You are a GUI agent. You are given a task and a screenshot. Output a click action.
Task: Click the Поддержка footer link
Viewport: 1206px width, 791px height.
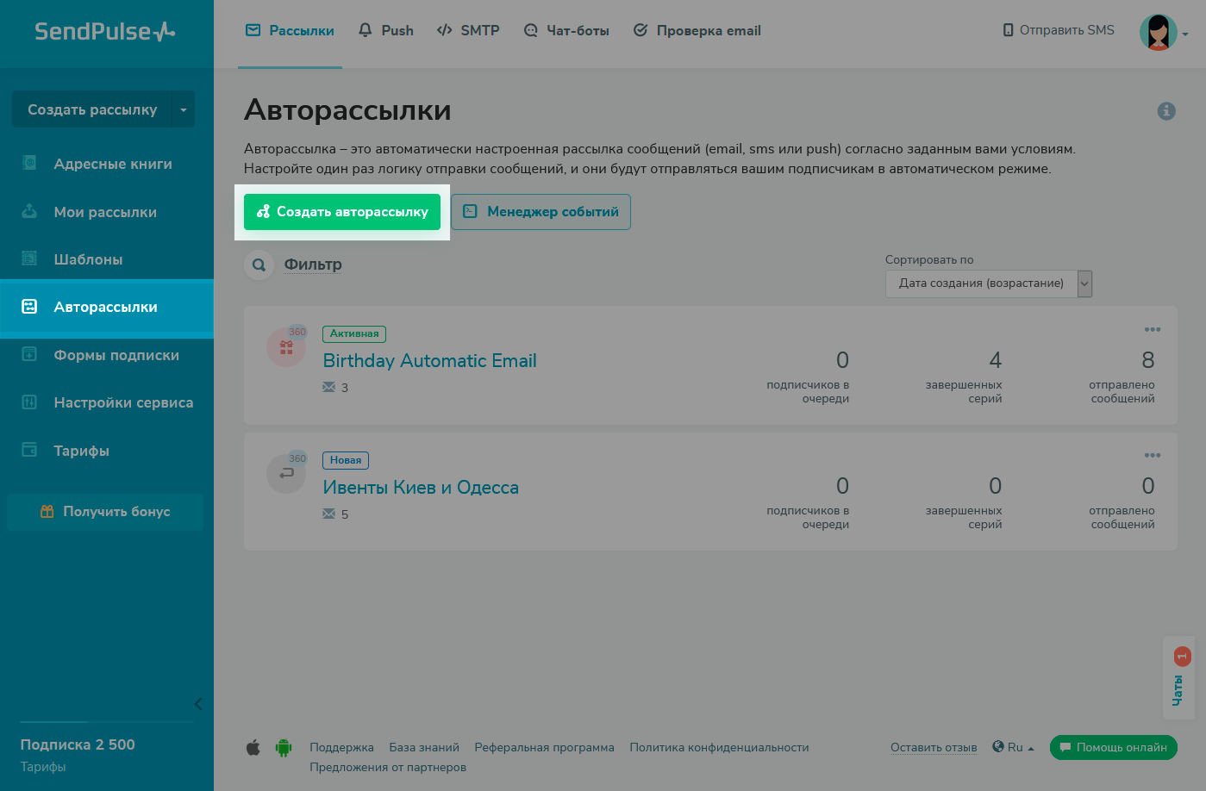point(341,748)
